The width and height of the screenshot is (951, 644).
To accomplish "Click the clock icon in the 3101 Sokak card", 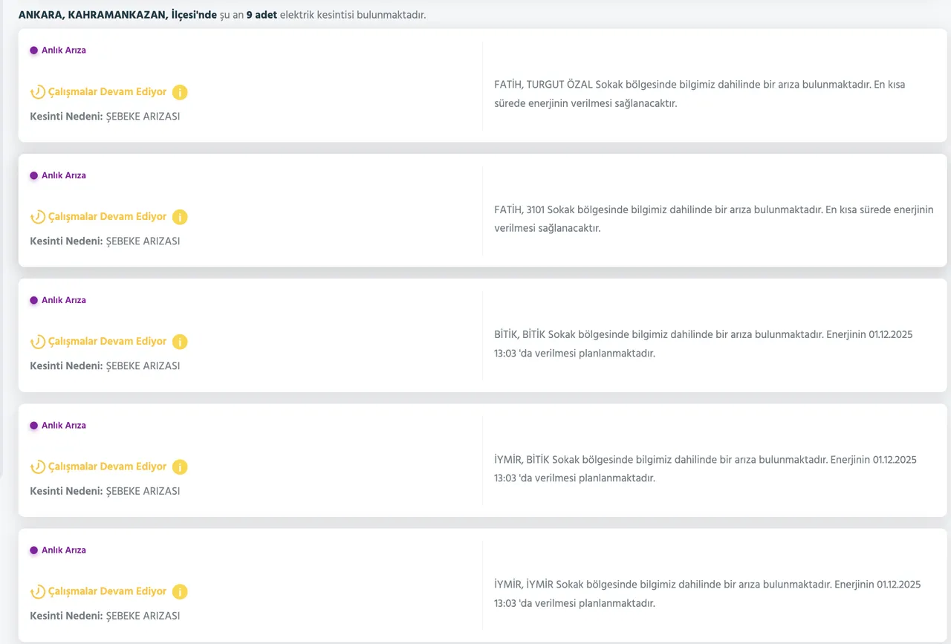I will 37,218.
